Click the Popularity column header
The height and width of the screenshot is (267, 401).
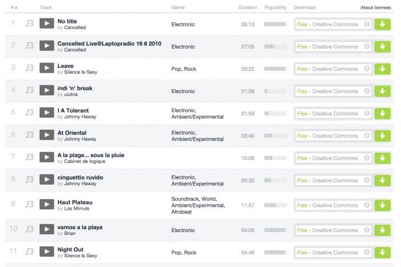pyautogui.click(x=276, y=7)
